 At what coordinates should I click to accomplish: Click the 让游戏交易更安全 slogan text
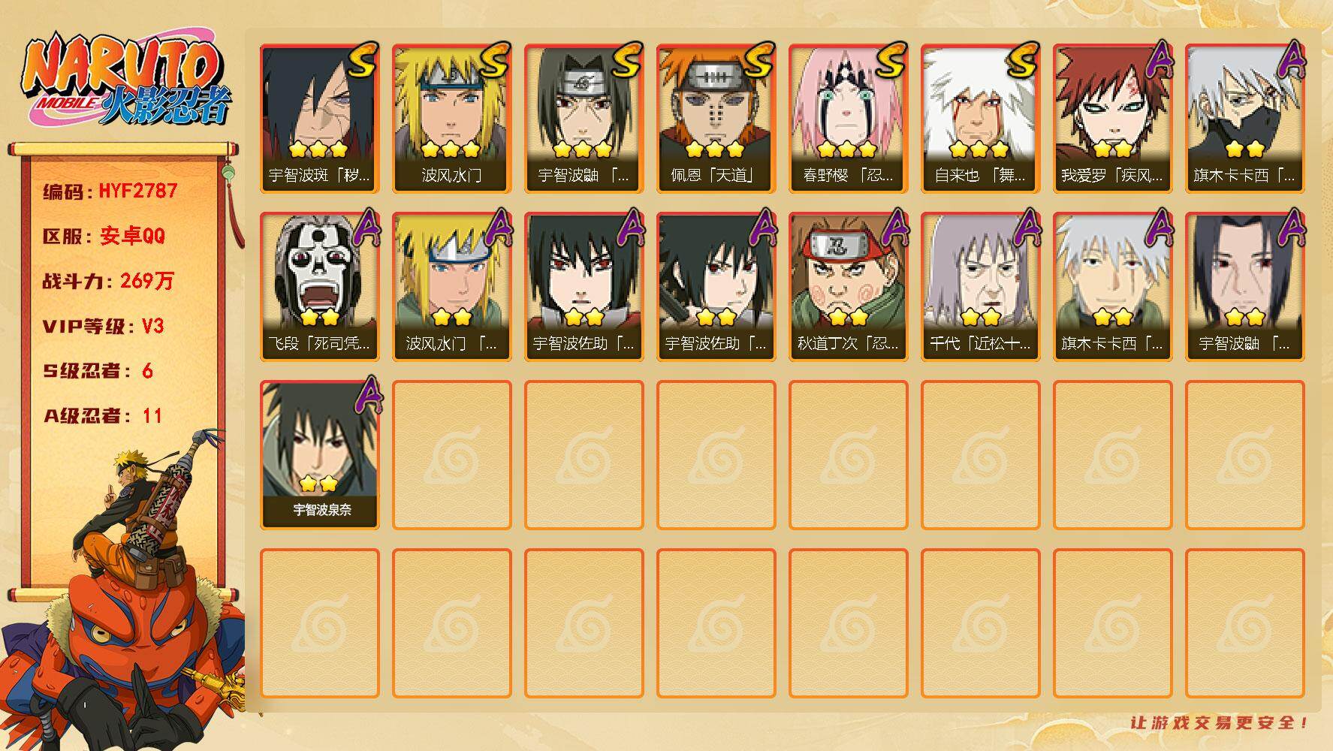point(1220,722)
